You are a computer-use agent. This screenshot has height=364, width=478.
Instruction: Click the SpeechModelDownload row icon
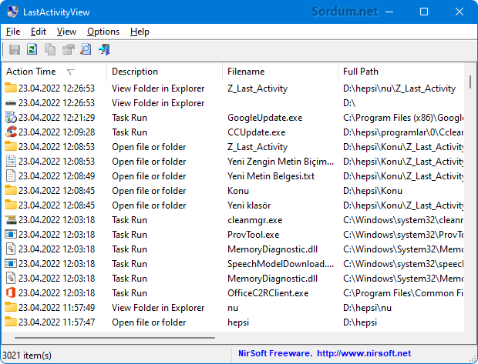point(11,263)
